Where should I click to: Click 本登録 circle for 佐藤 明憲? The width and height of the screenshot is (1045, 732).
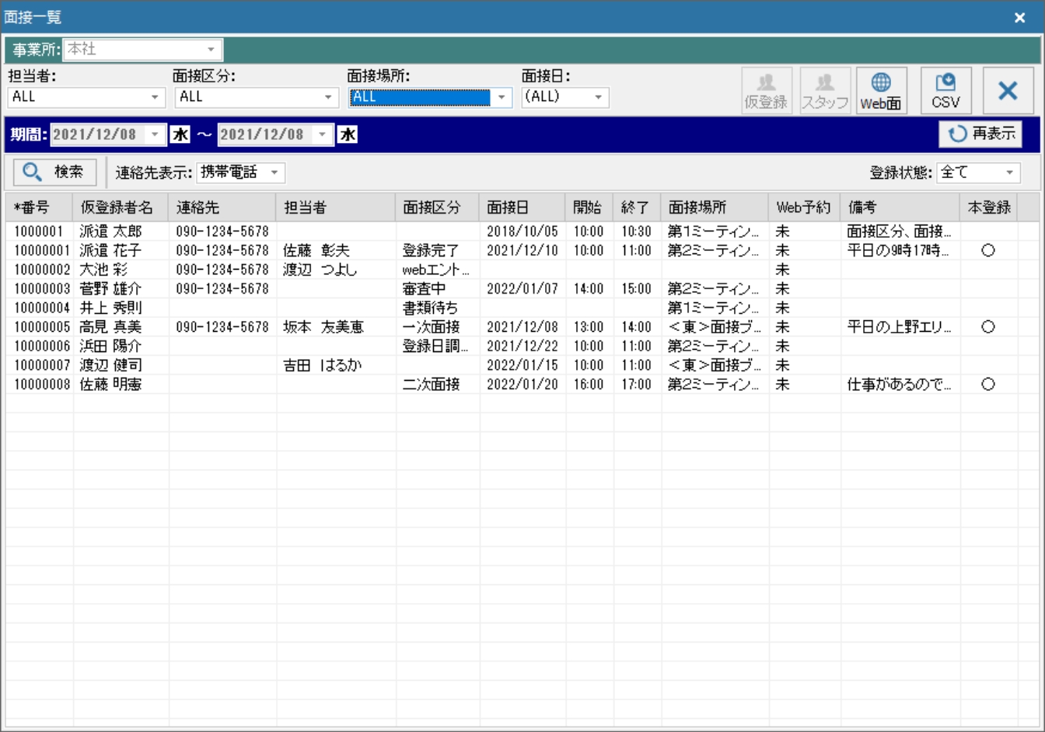coord(988,385)
